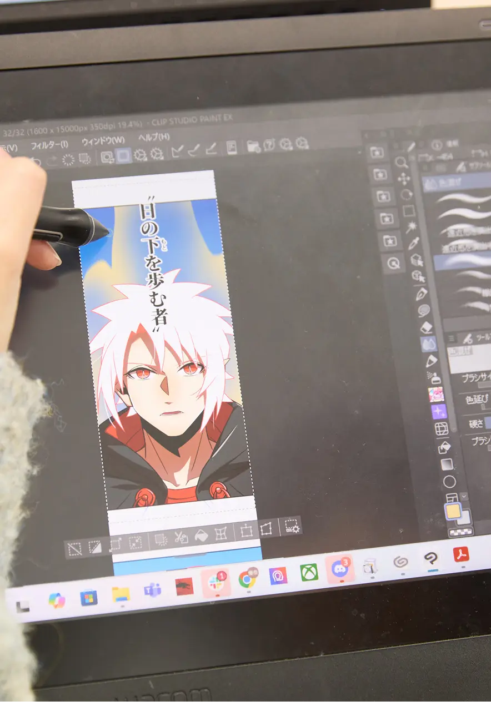The image size is (491, 702).
Task: Select the Move layer tool
Action: (x=404, y=178)
